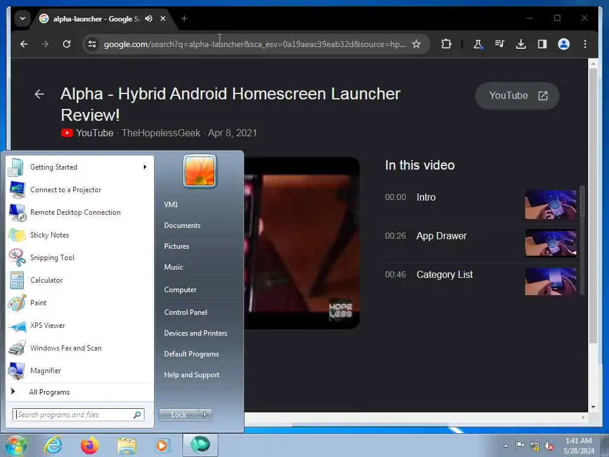The image size is (609, 457).
Task: Play the Alpha launcher video preview
Action: [x=302, y=243]
